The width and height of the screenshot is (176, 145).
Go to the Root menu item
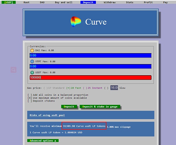26,2
